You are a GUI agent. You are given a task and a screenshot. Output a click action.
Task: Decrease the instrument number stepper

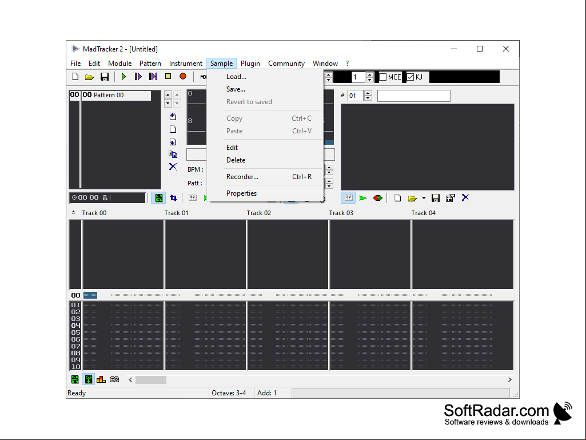pos(368,98)
